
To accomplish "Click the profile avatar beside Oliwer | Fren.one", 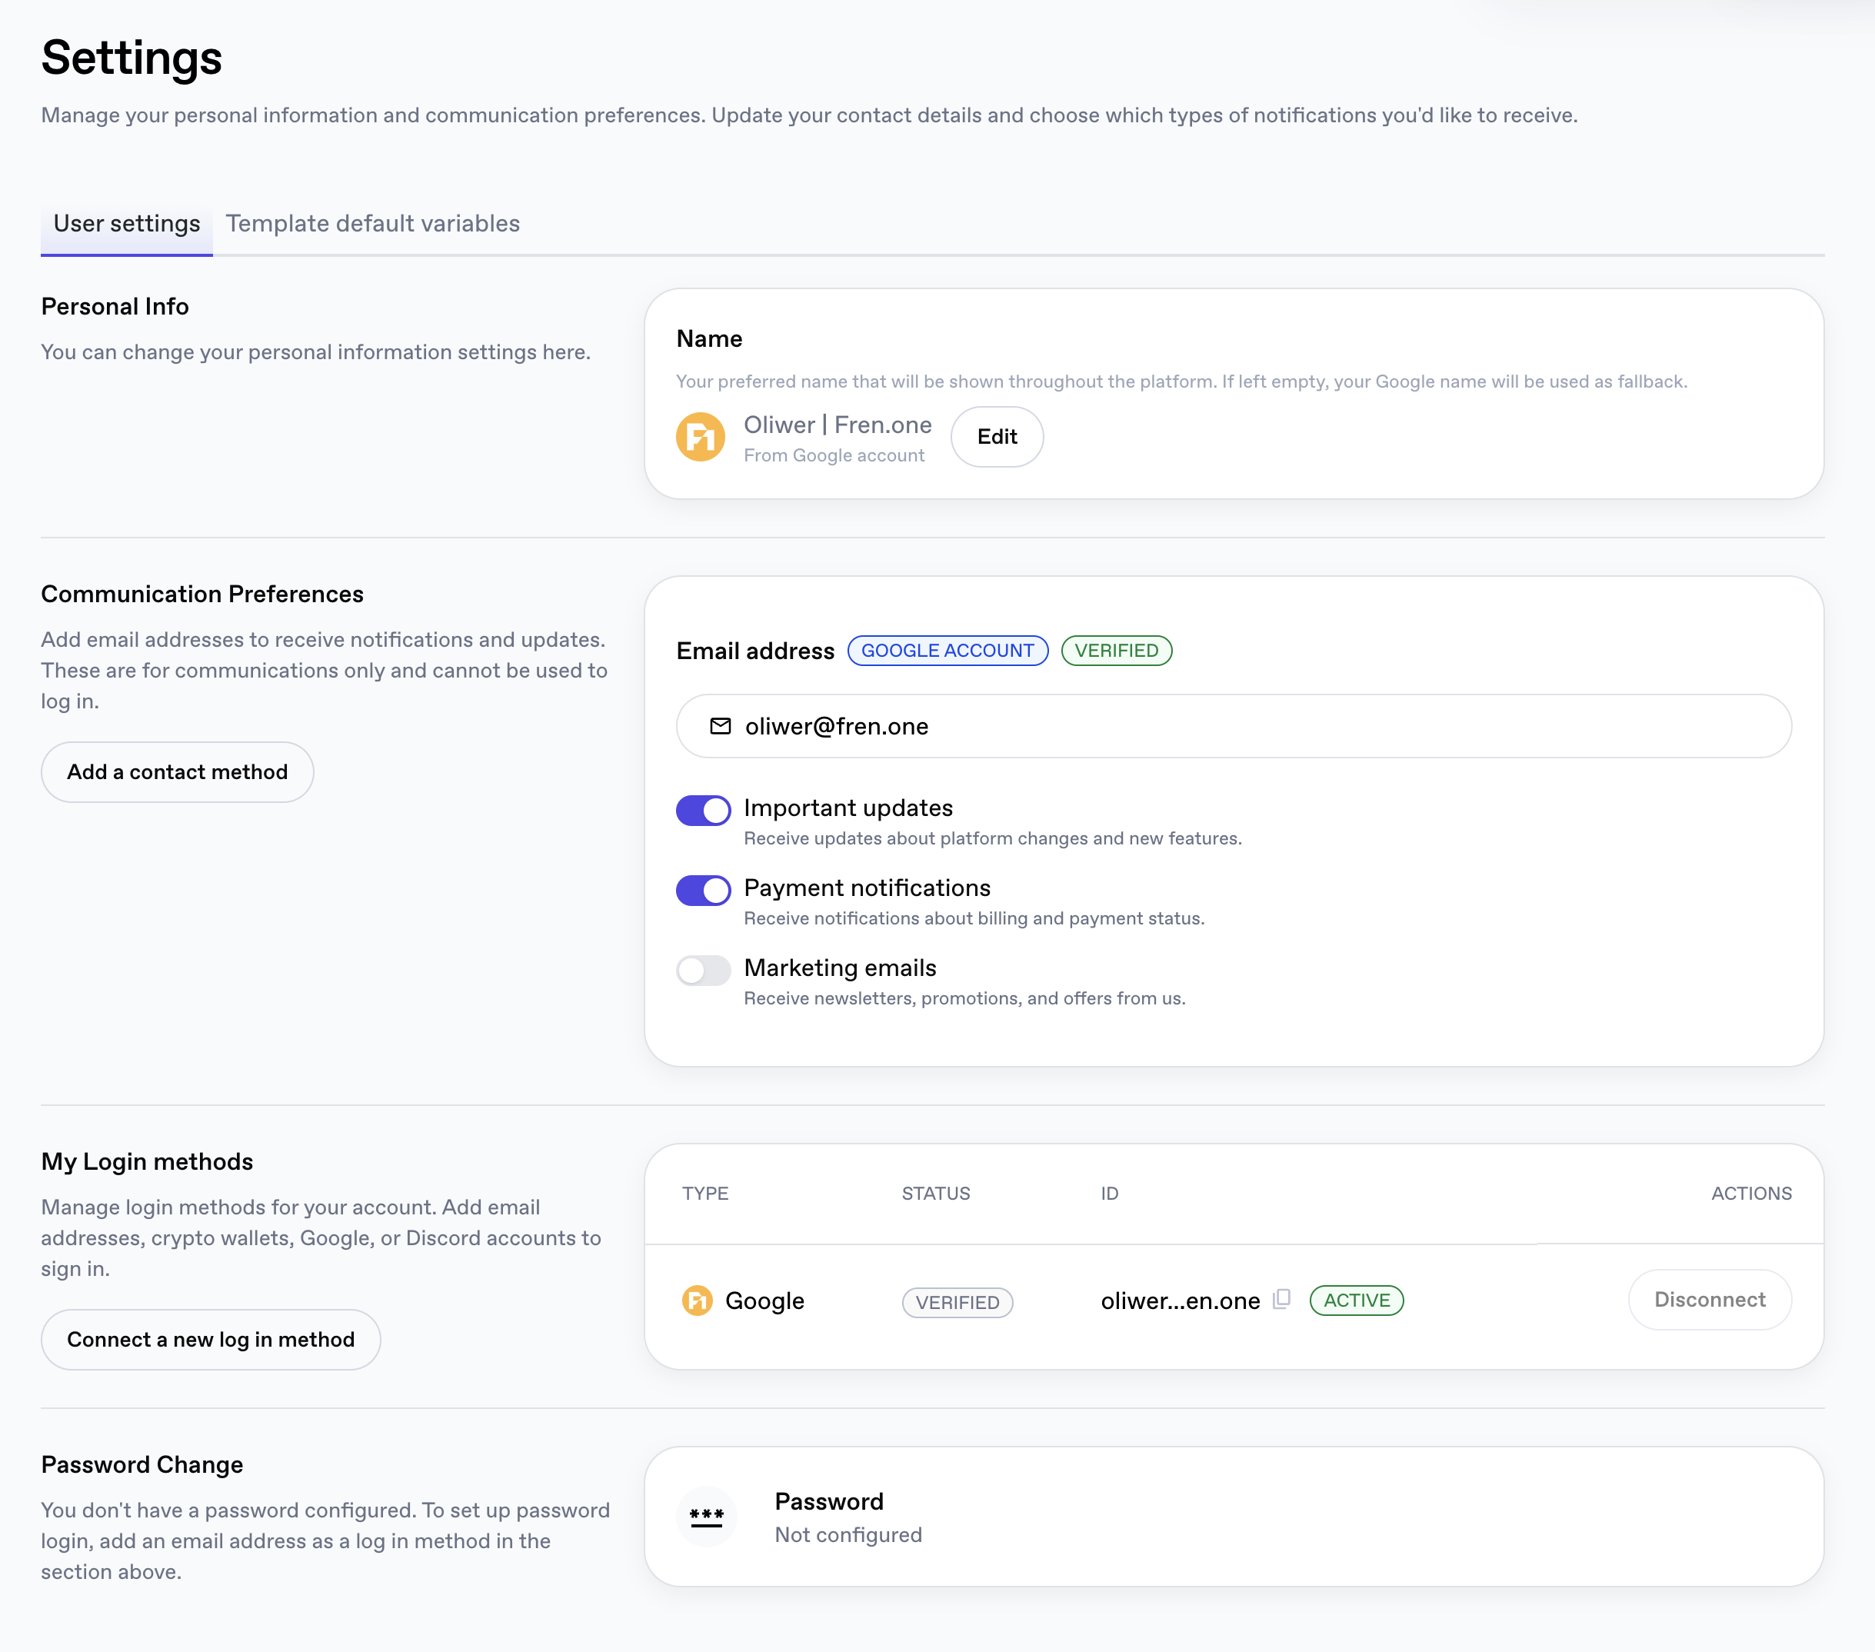I will pos(700,437).
